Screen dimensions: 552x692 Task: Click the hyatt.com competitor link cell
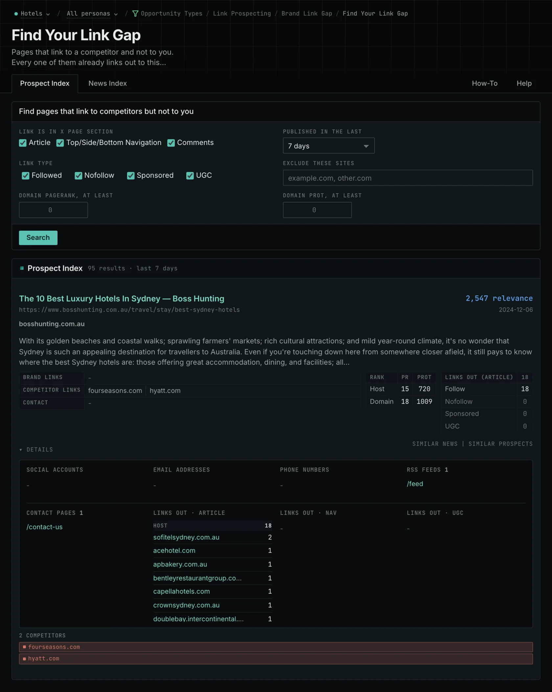tap(165, 391)
